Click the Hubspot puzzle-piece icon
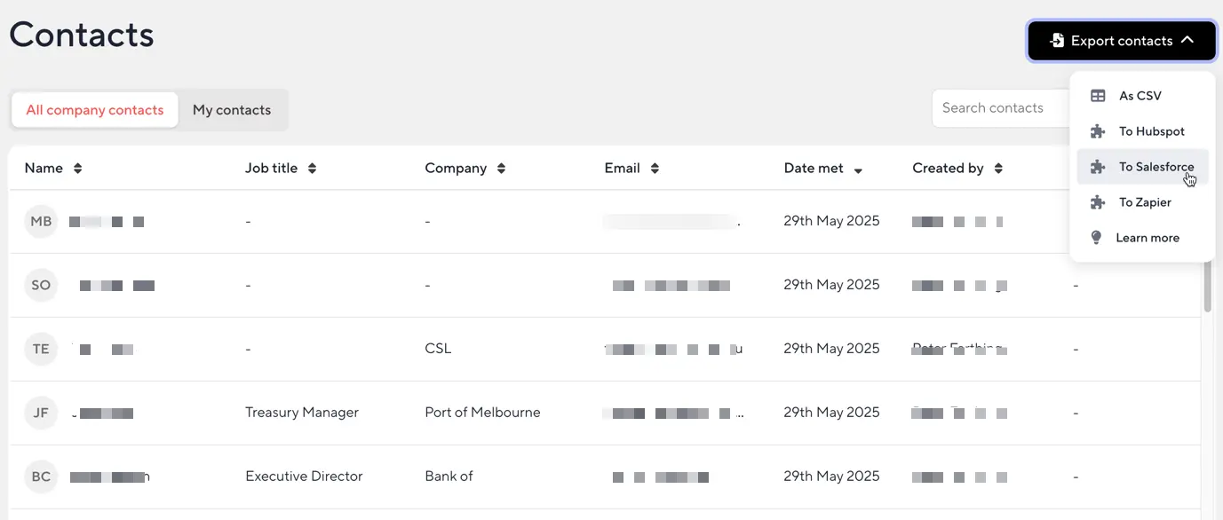 1098,131
